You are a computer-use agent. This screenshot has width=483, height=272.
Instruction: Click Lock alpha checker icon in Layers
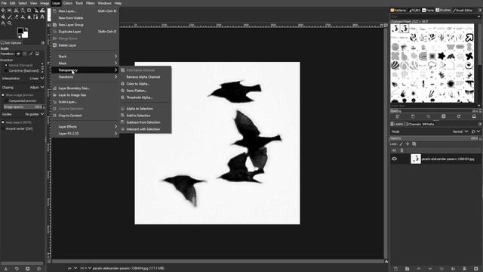coord(414,144)
